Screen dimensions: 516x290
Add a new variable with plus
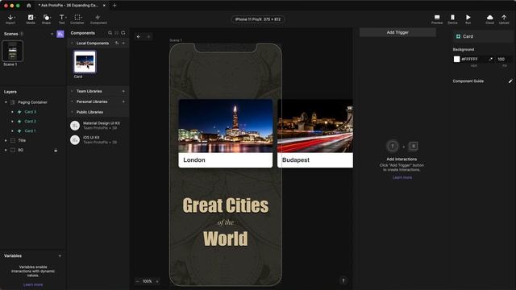pos(60,255)
